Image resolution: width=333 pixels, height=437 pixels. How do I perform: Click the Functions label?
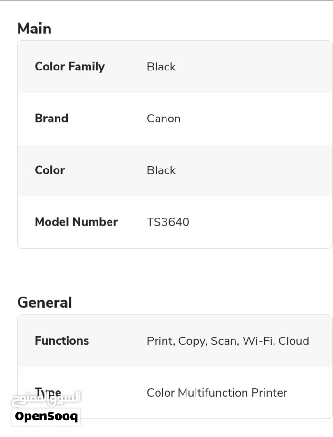(62, 341)
